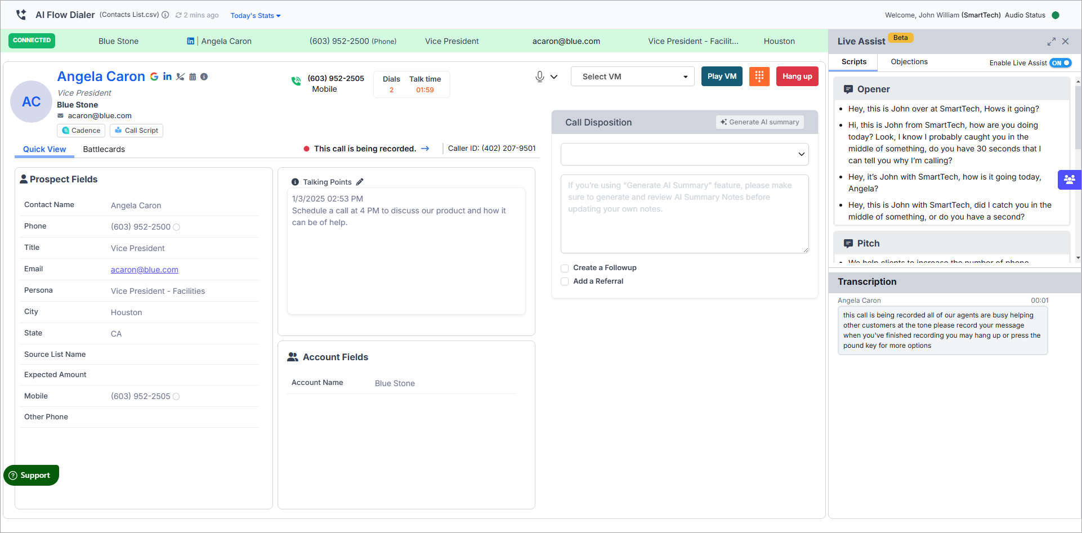Click the Caller ID (402) 207-9501 text

[491, 149]
